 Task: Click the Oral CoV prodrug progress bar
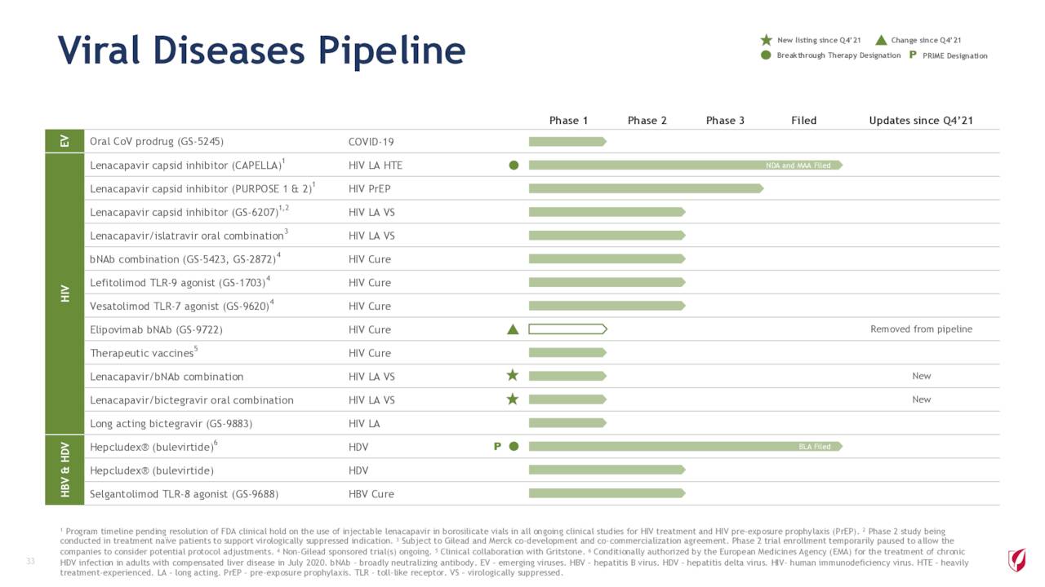click(567, 141)
